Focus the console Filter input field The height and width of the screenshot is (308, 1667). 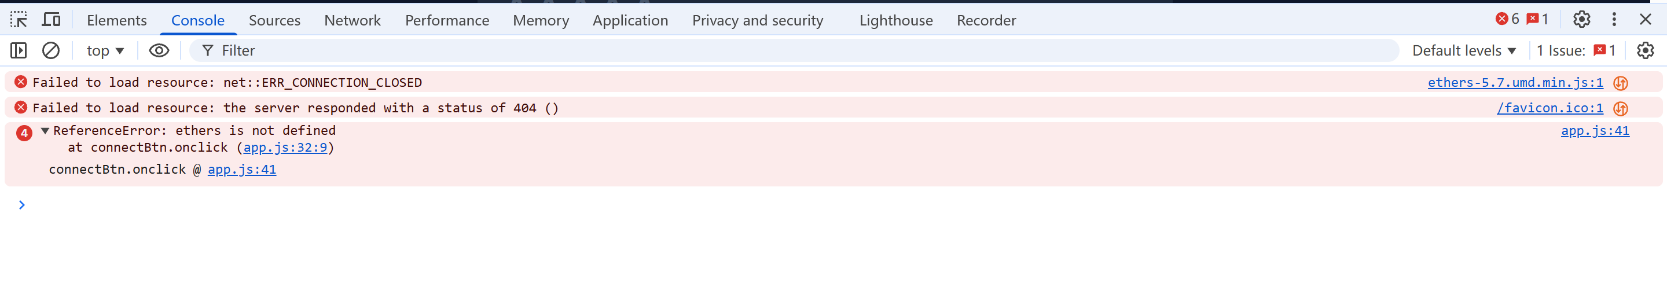777,50
